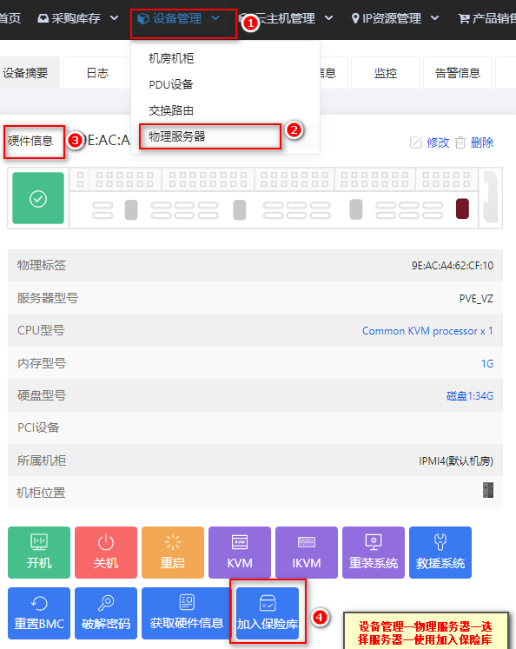Screen dimensions: 516x649
Task: Launch the IKVM console
Action: tap(307, 553)
